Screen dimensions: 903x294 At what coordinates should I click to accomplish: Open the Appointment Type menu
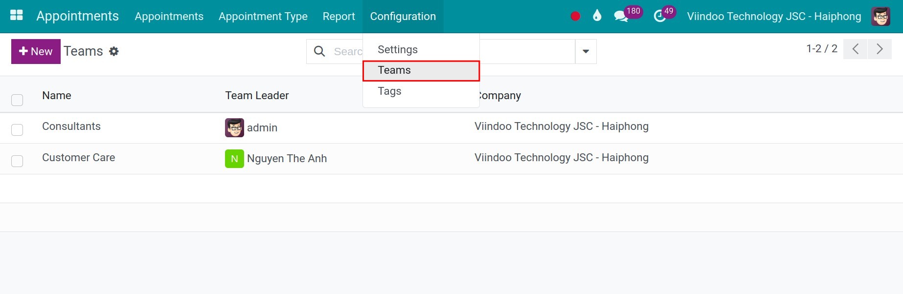coord(263,16)
